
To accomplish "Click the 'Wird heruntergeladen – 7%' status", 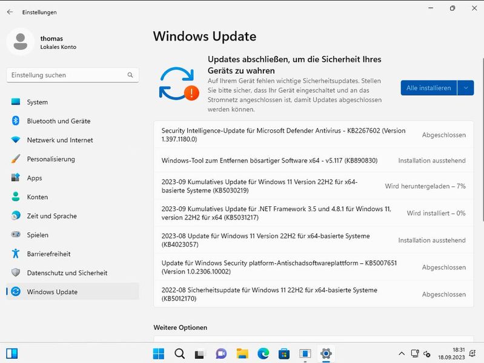I will (425, 186).
